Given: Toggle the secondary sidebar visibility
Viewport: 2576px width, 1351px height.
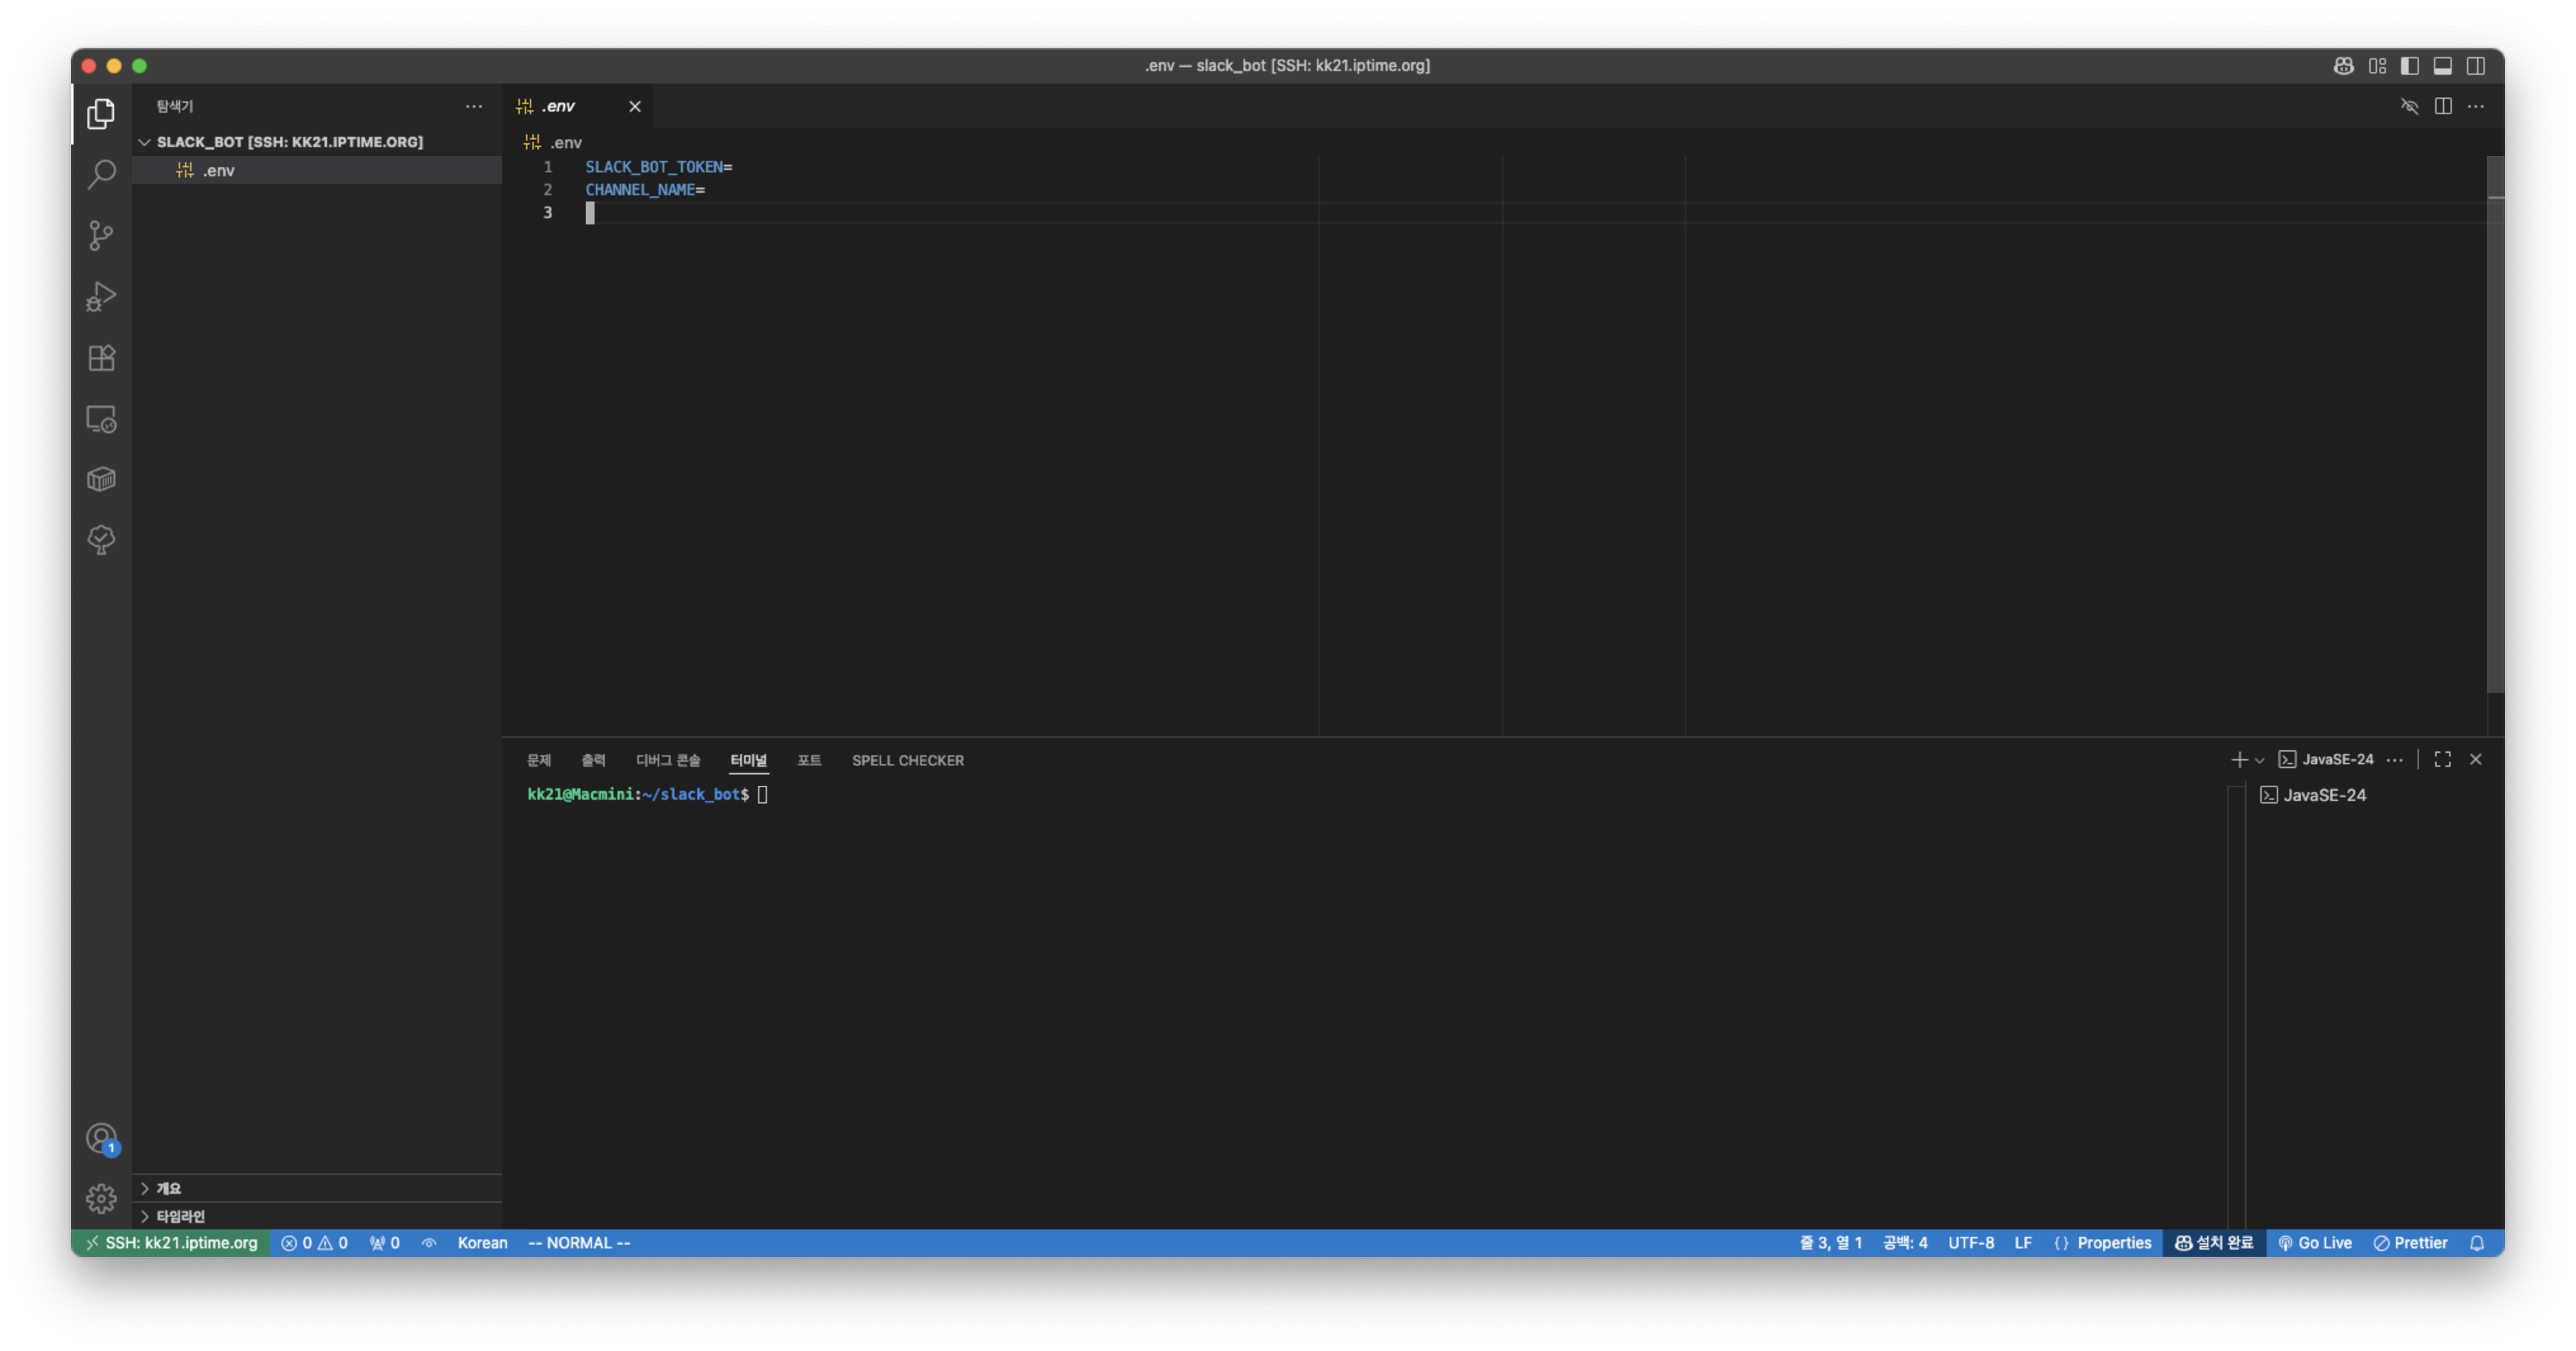Looking at the screenshot, I should point(2476,66).
